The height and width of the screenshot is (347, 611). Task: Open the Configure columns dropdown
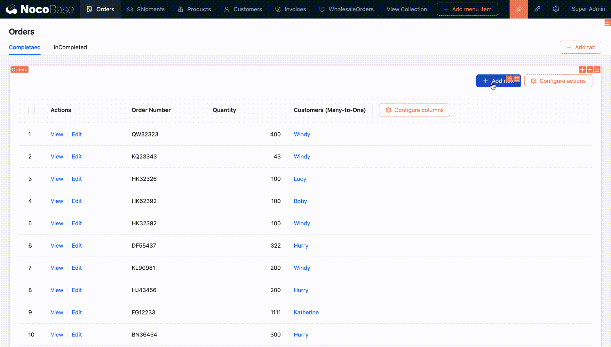coord(414,110)
